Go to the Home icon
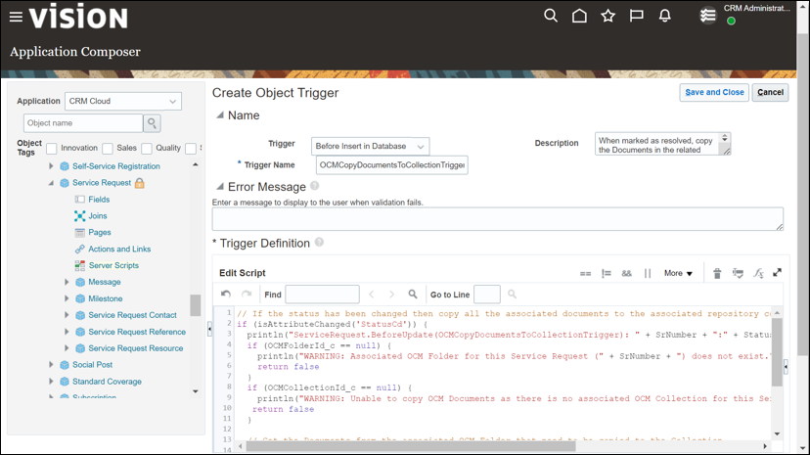Viewport: 810px width, 455px height. point(579,16)
